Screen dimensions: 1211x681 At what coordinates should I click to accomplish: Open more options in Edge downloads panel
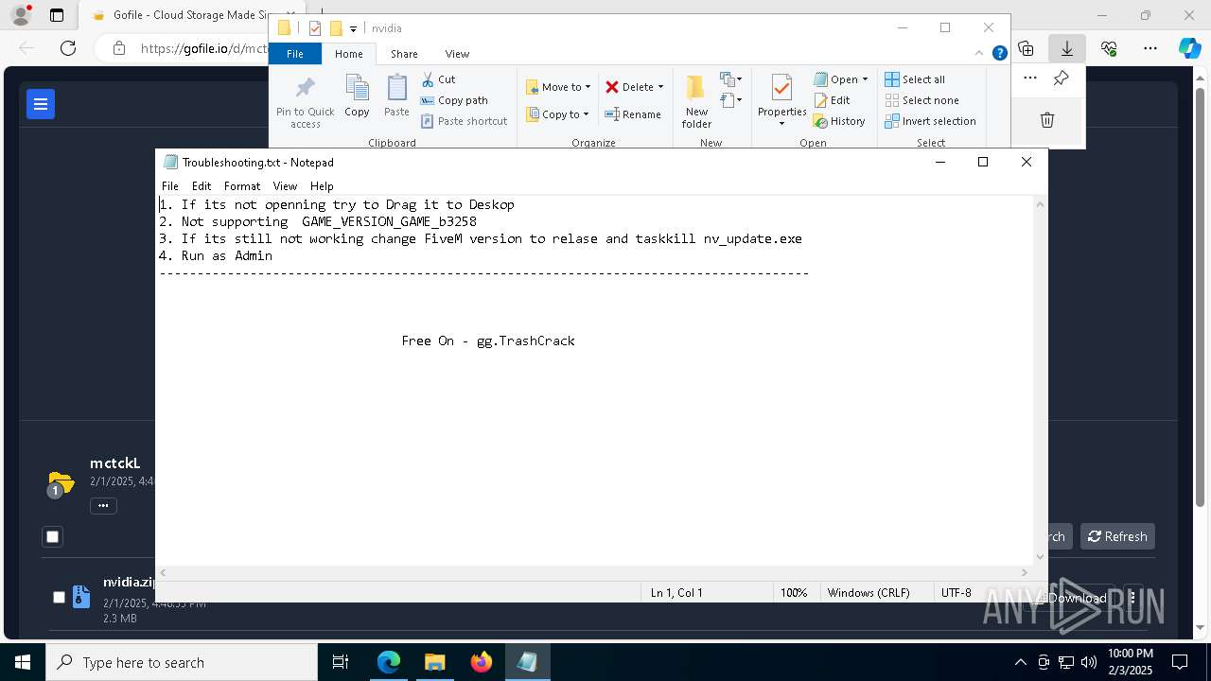pyautogui.click(x=1030, y=79)
